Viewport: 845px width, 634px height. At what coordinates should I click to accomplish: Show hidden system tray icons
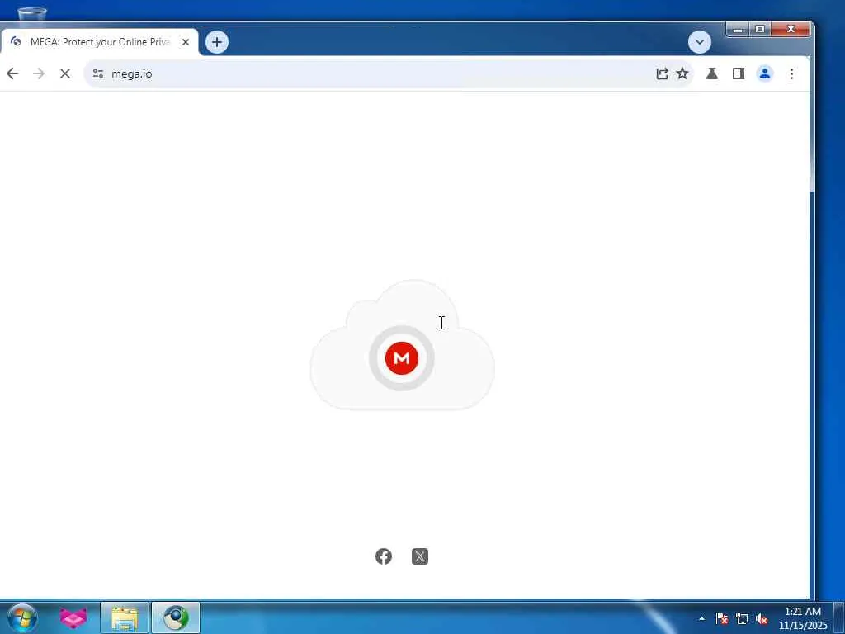701,618
